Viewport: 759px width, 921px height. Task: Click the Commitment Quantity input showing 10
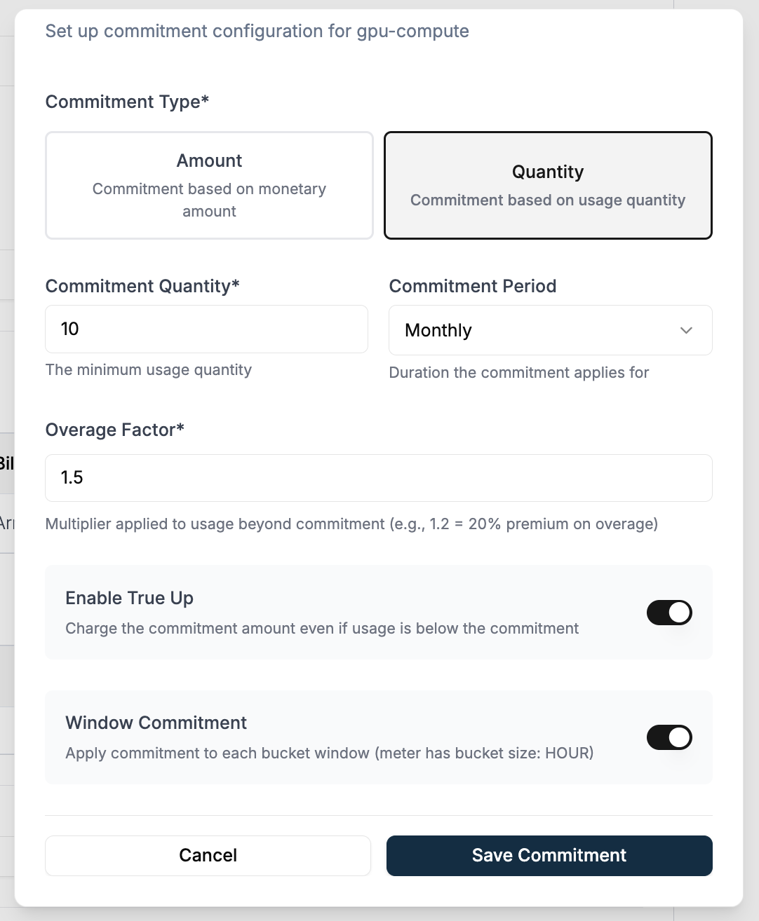click(x=206, y=329)
